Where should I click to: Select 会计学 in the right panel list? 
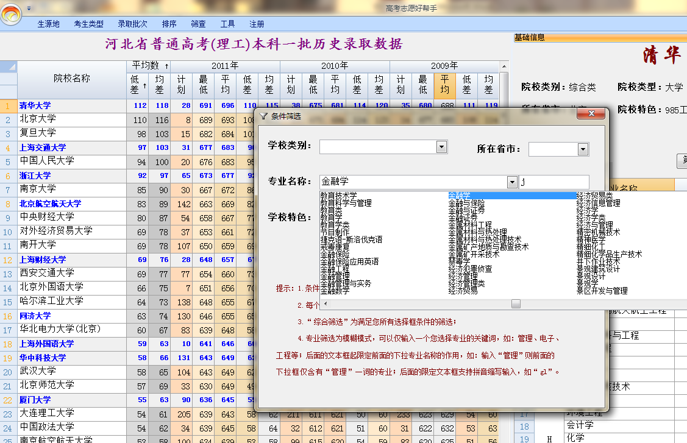tap(579, 425)
